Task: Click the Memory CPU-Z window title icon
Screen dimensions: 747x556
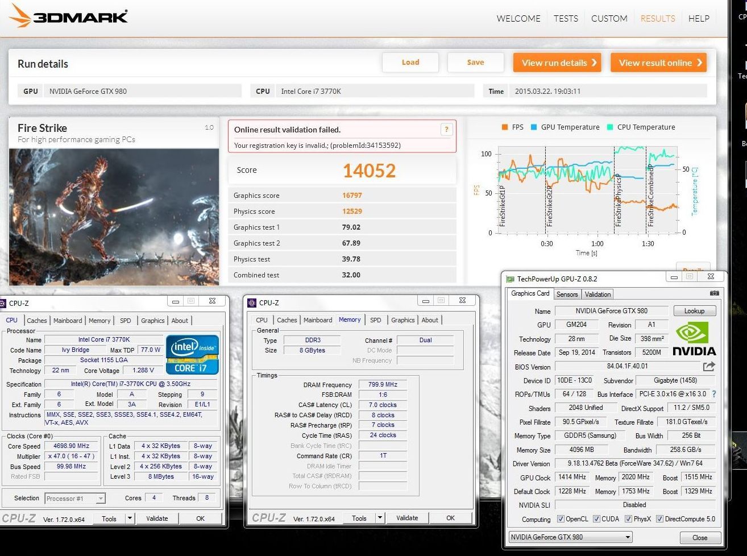Action: click(252, 303)
